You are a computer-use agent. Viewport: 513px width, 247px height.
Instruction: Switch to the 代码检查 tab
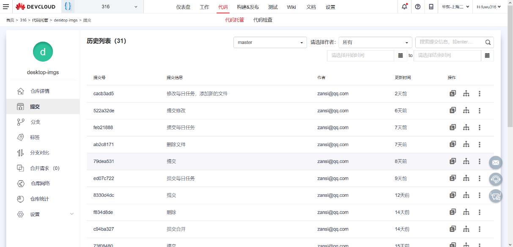point(263,20)
